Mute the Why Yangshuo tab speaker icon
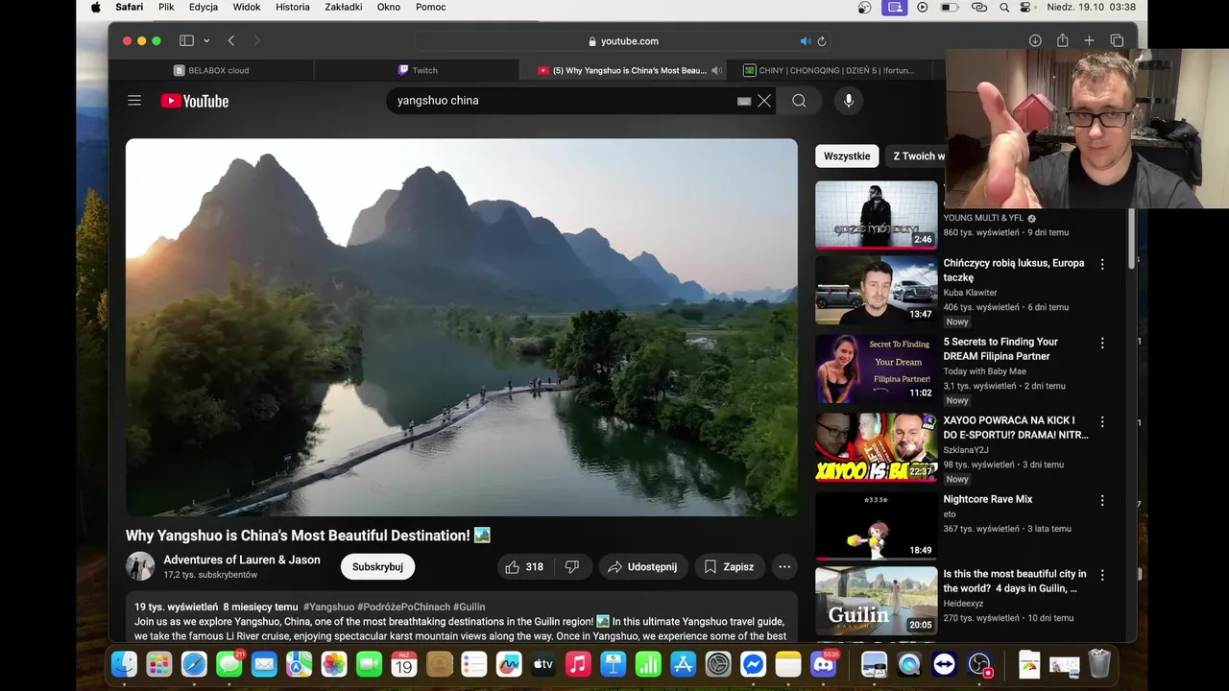The width and height of the screenshot is (1229, 691). point(716,70)
